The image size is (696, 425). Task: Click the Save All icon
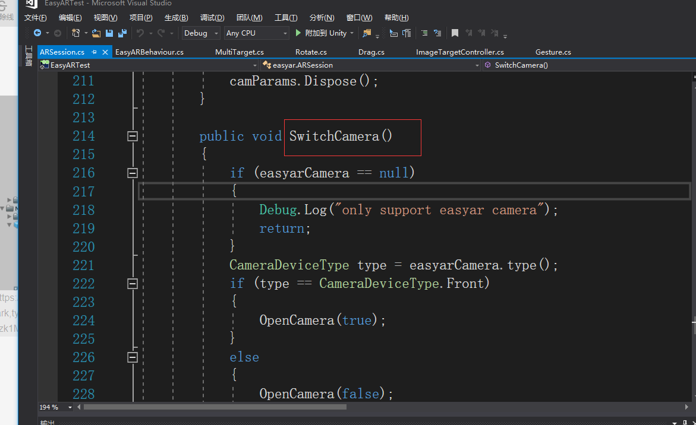[122, 33]
